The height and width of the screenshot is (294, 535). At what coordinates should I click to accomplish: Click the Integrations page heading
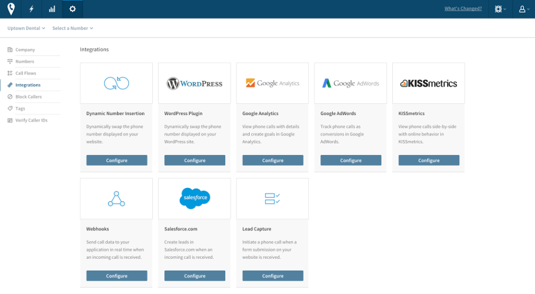click(94, 50)
